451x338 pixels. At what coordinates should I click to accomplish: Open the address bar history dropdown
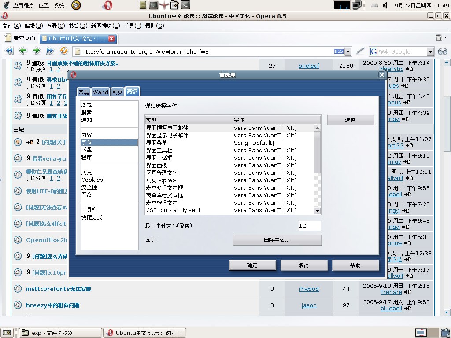tap(348, 52)
